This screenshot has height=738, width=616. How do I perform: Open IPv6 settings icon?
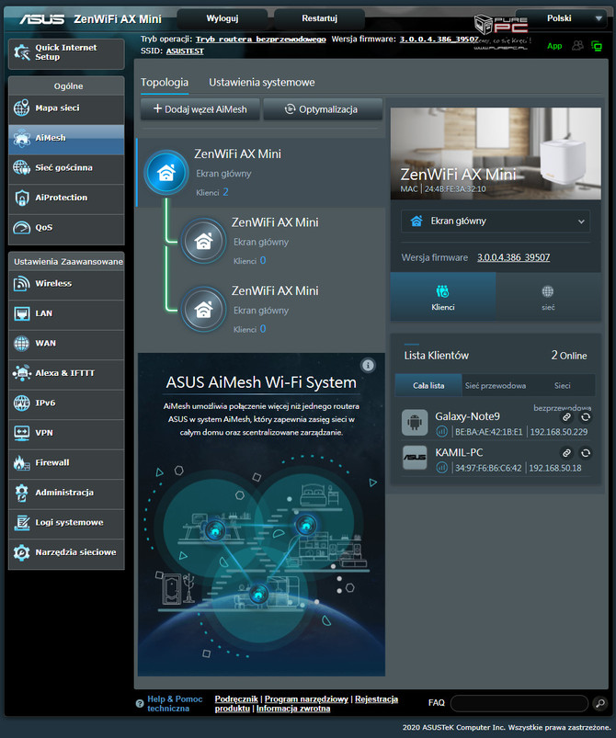coord(22,403)
